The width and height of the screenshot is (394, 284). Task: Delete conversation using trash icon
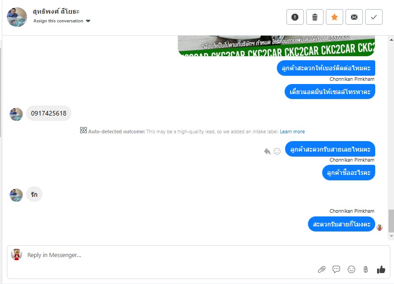(x=314, y=17)
